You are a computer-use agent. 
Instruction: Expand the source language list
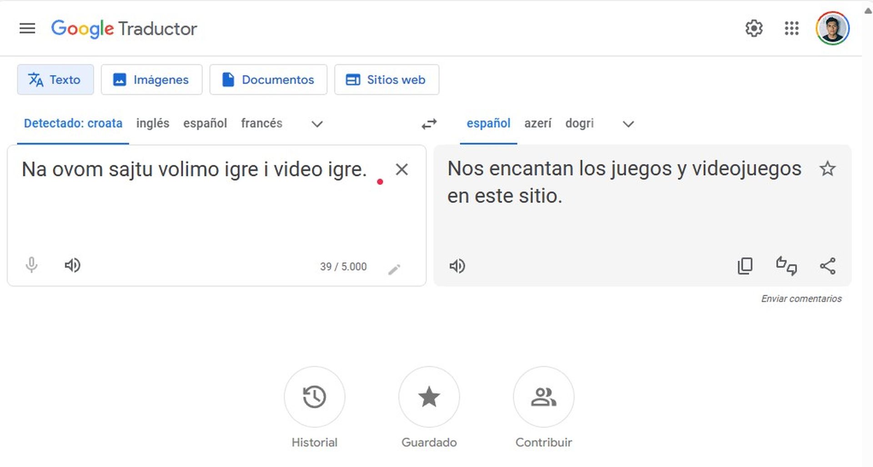point(316,124)
